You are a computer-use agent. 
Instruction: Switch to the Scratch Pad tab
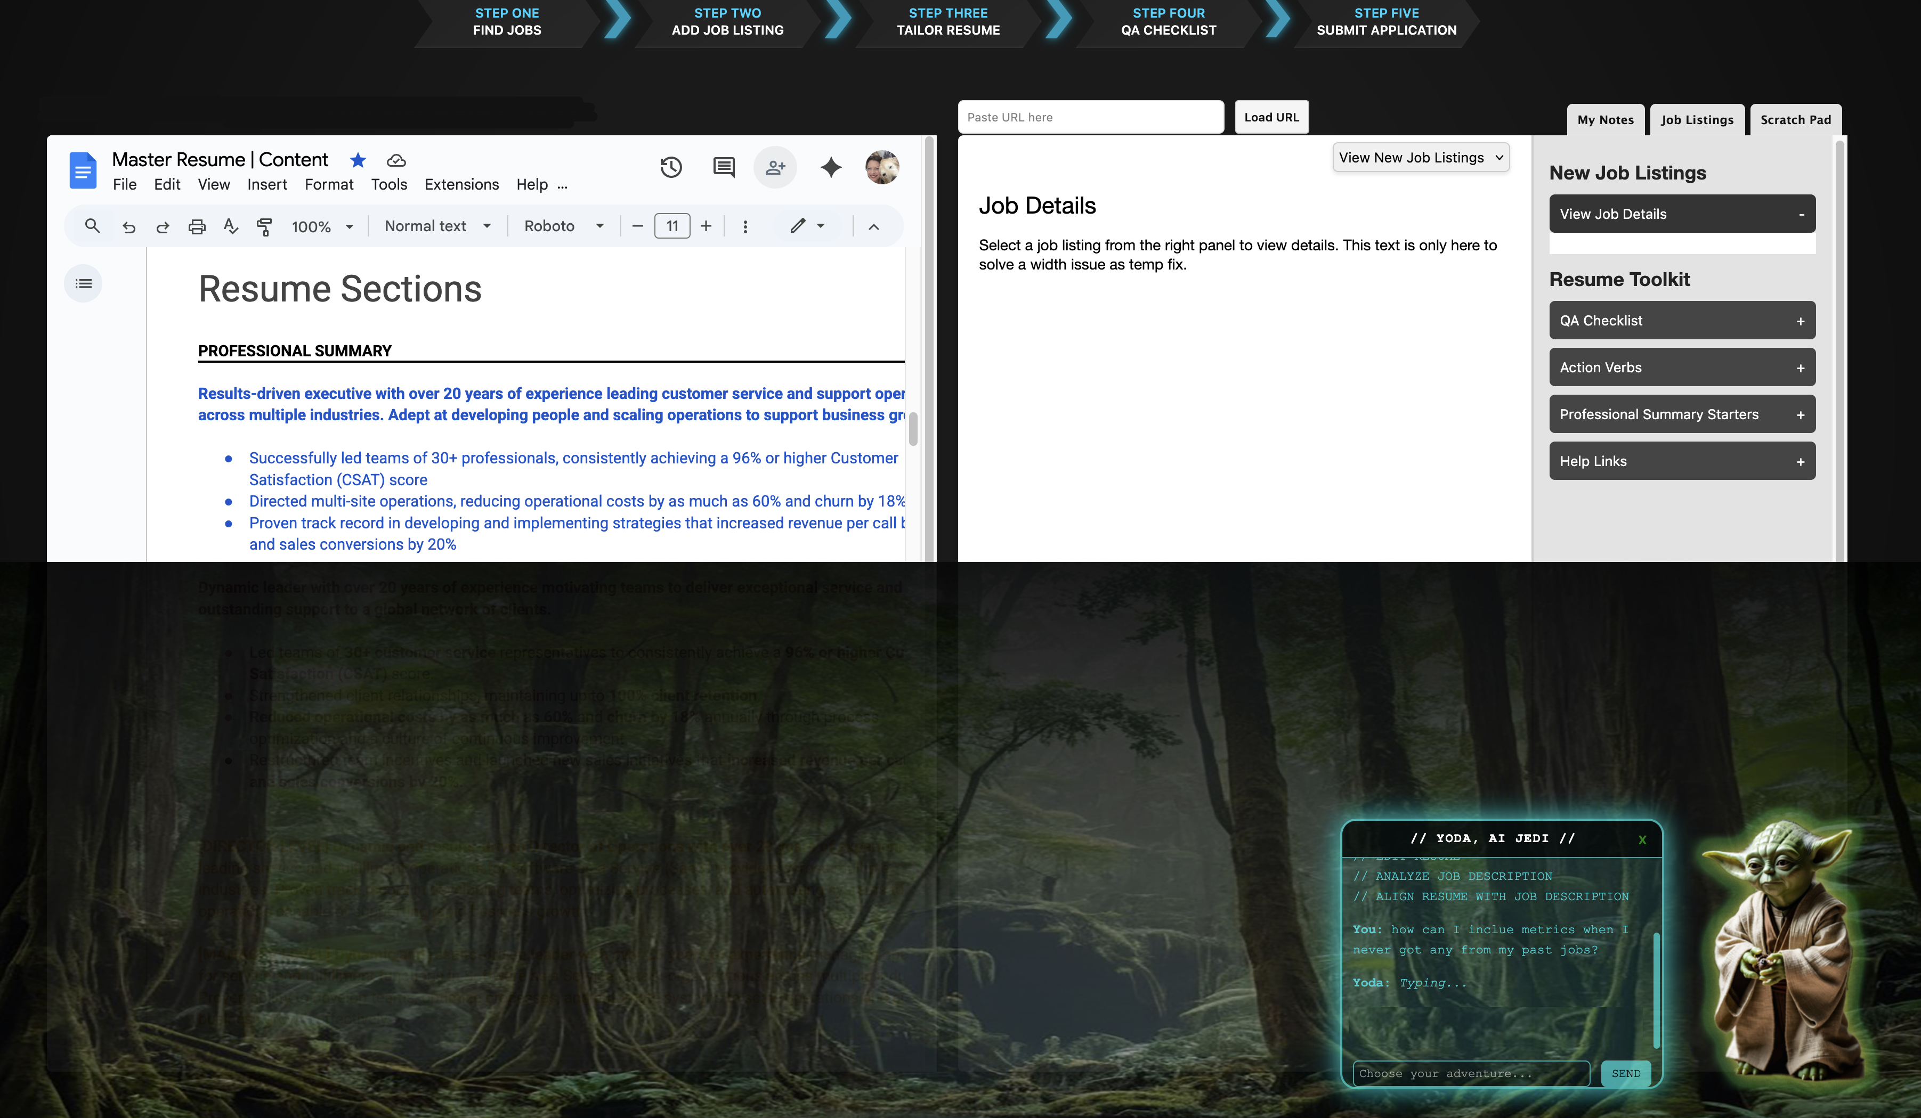(1795, 120)
